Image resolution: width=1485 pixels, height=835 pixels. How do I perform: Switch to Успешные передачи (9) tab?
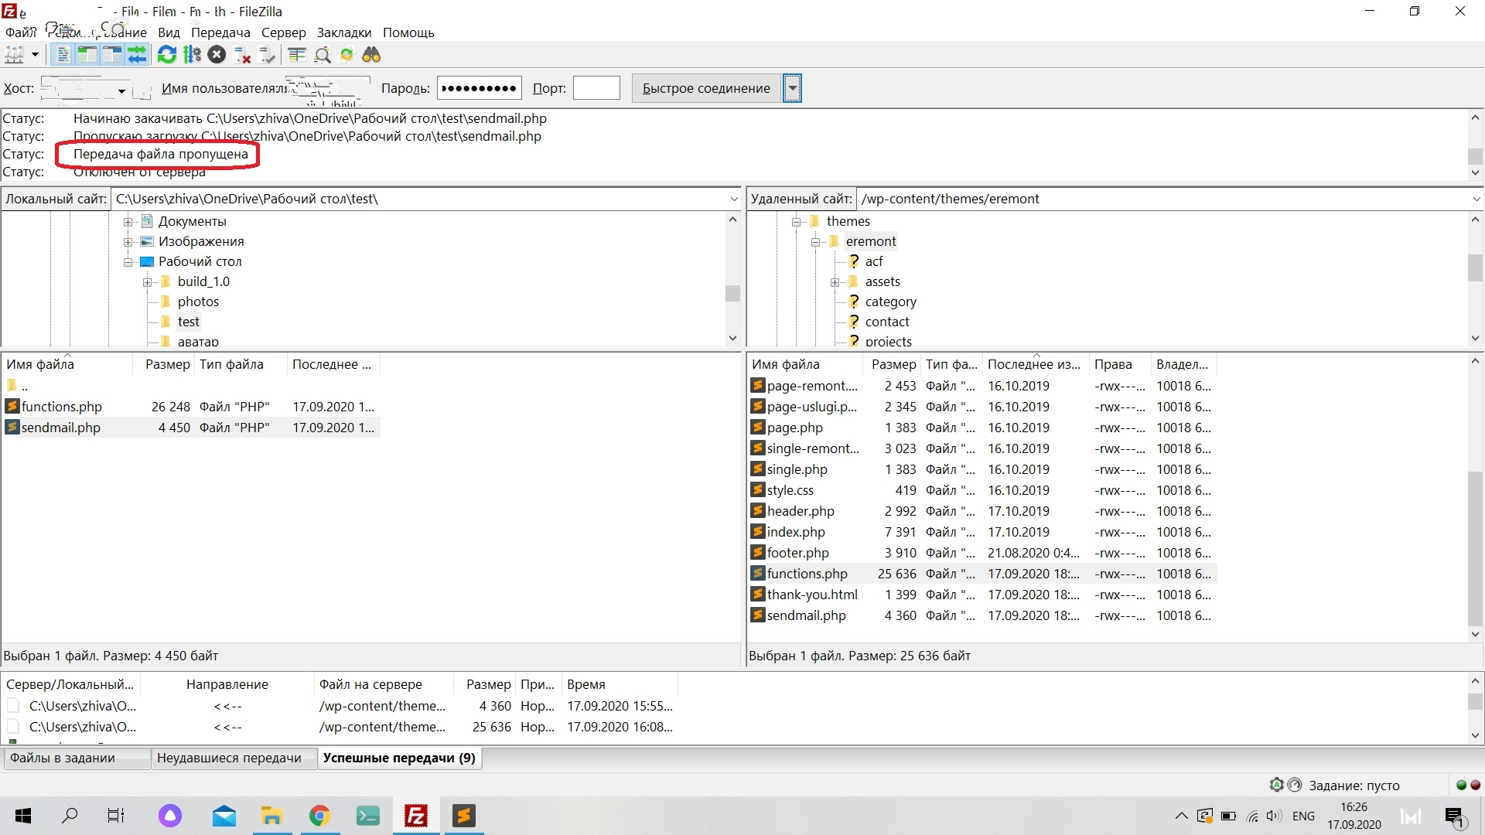tap(399, 758)
